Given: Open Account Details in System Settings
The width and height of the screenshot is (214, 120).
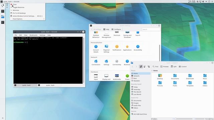Looking at the screenshot, I should coord(96,49).
